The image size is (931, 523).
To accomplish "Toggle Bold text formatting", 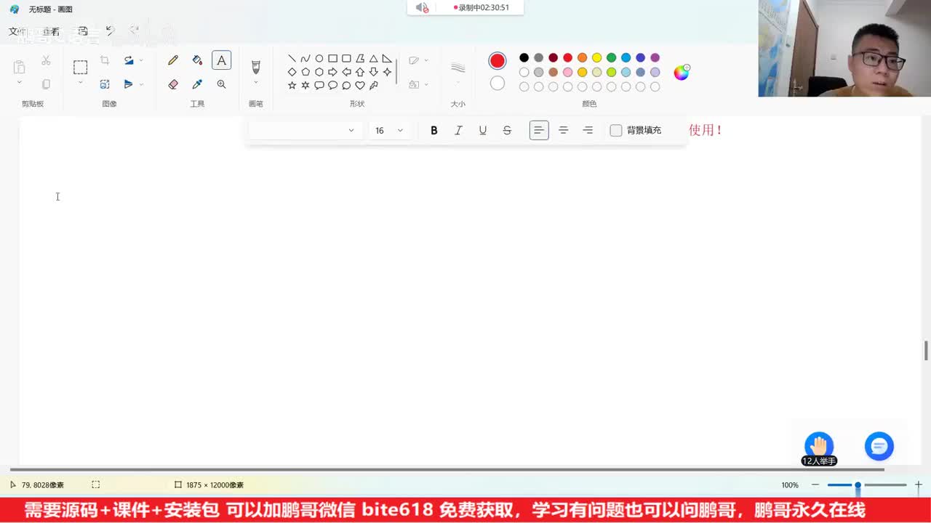I will click(x=434, y=130).
